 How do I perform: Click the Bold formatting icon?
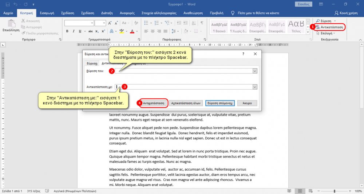pyautogui.click(x=67, y=32)
